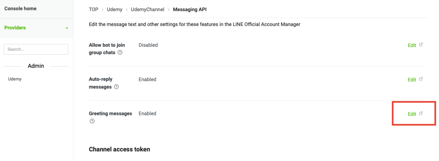Open Console home in sidebar
The image size is (439, 161).
pos(20,8)
